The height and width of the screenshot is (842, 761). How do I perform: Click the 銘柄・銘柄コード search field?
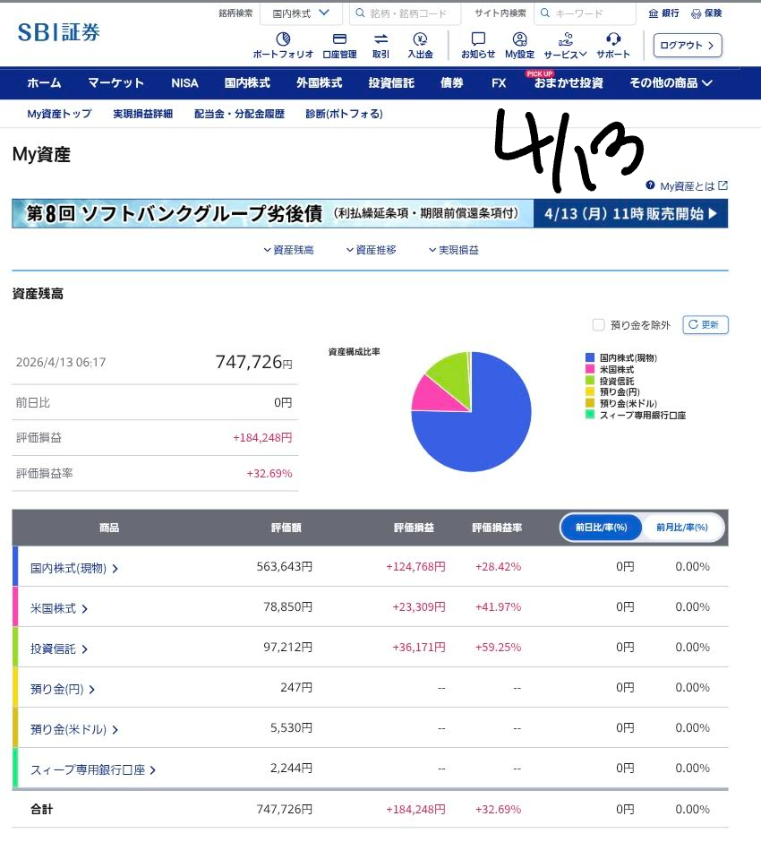405,13
